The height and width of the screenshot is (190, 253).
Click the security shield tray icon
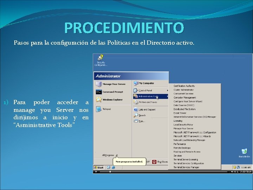(x=234, y=167)
